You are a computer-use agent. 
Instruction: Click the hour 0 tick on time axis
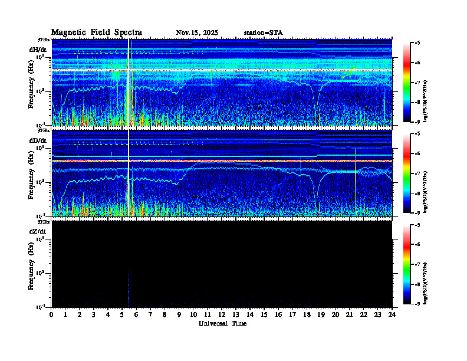(x=51, y=315)
